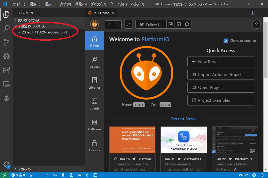Open the Manage gear icon
The image size is (268, 178).
tap(6, 165)
